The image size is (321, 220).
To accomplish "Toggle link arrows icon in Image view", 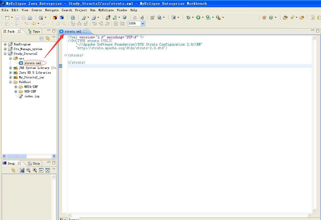I will pos(13,170).
